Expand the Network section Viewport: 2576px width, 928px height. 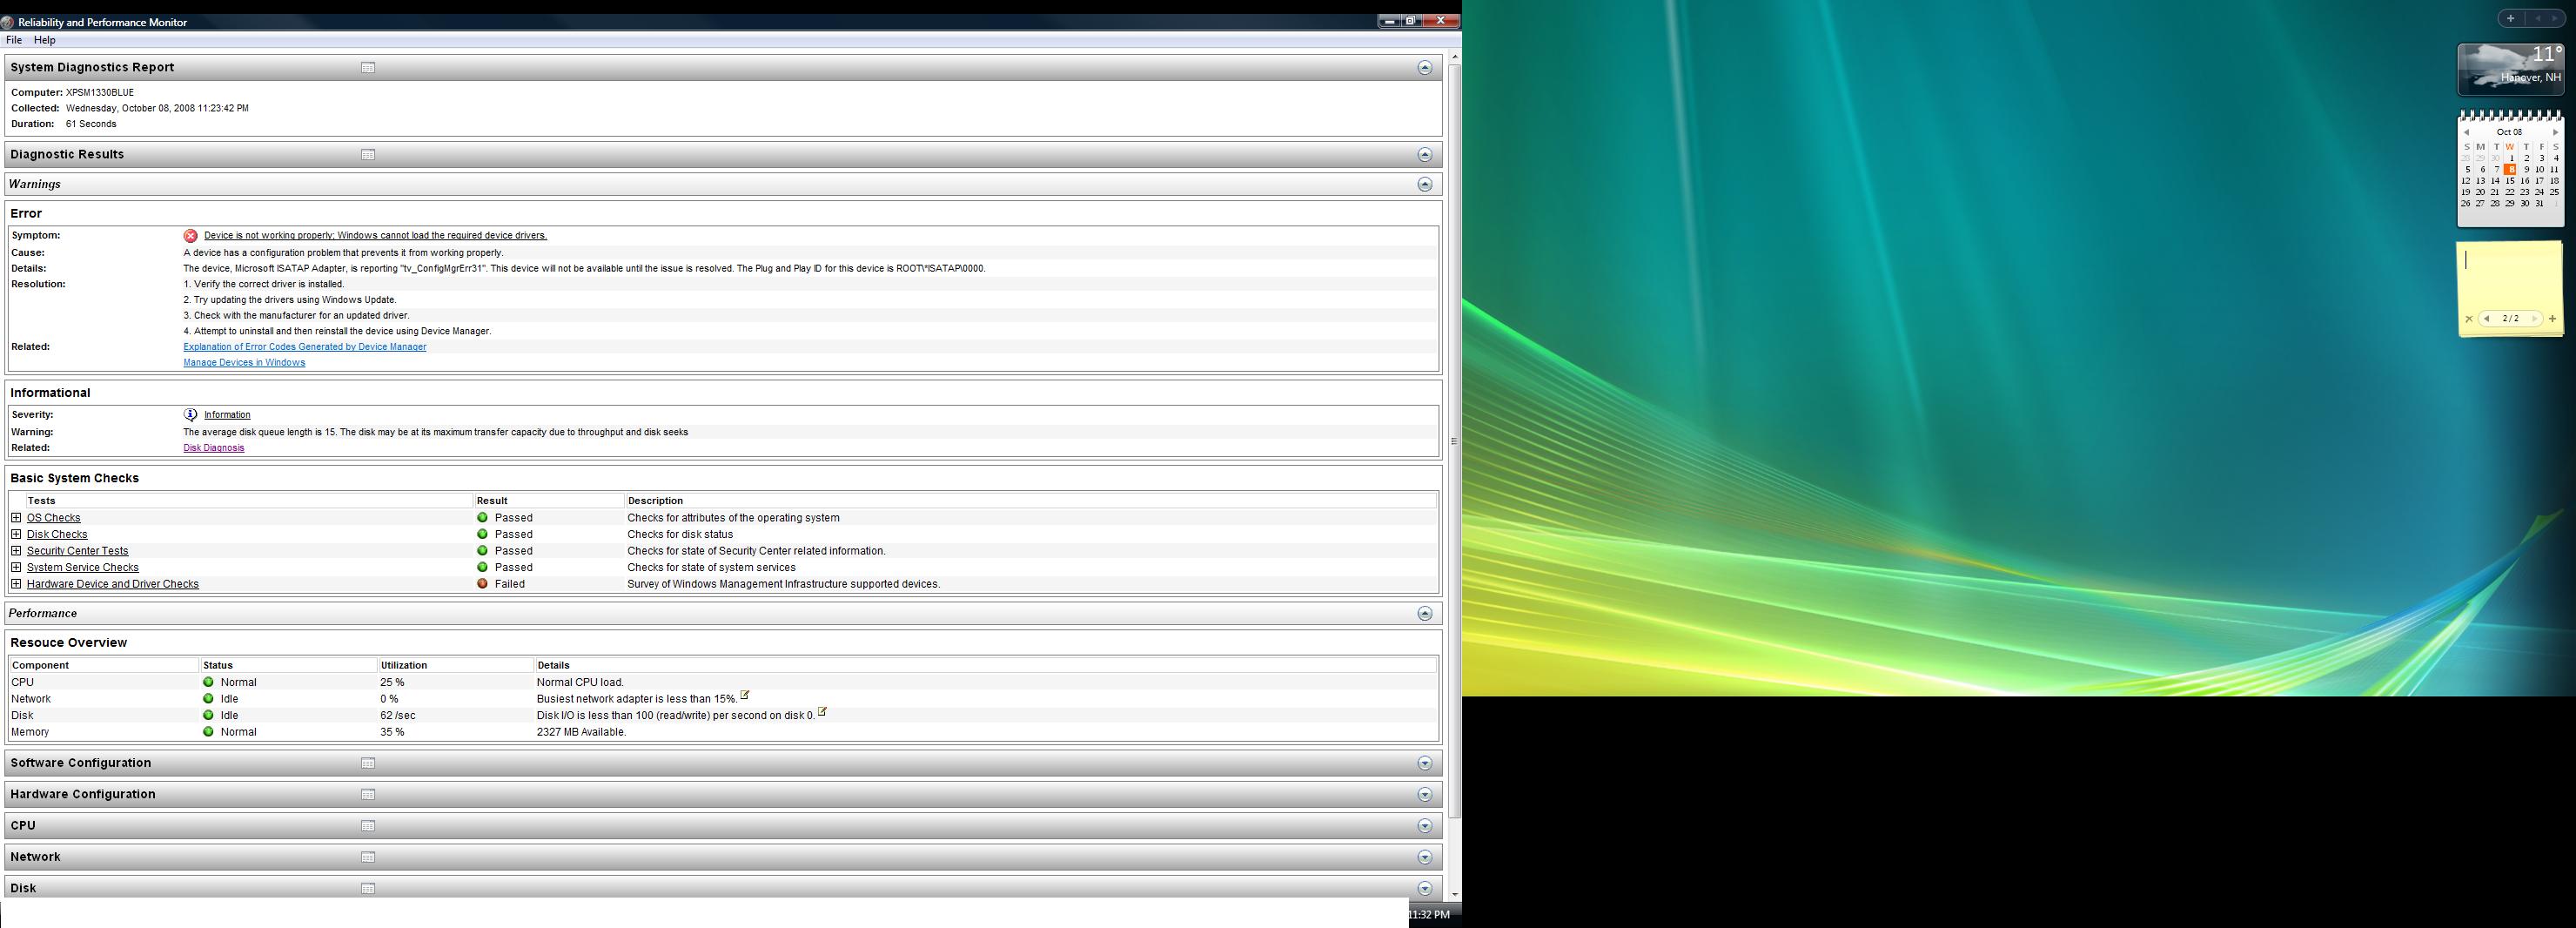point(1425,858)
